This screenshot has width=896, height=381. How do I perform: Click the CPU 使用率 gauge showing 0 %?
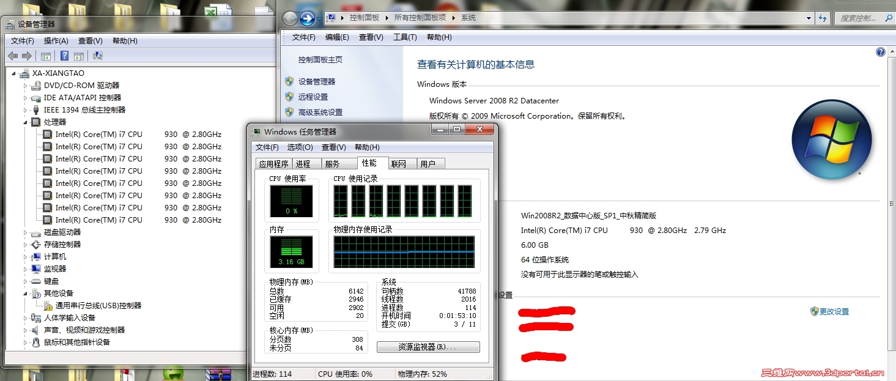coord(292,201)
